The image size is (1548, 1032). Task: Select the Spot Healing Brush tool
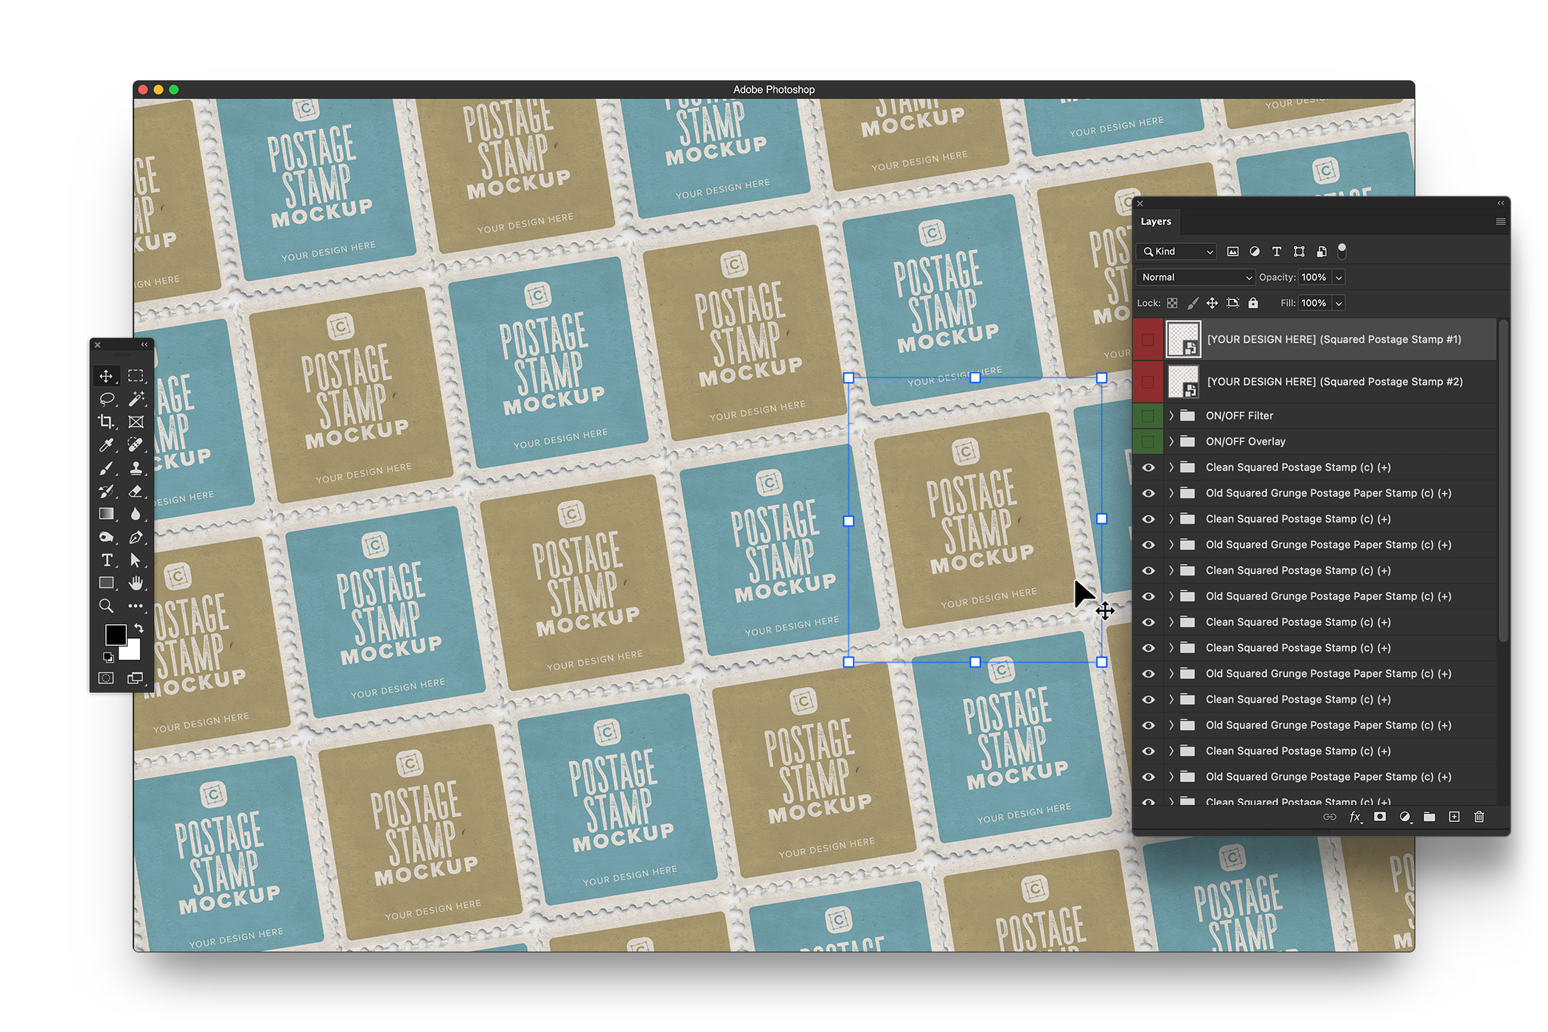coord(136,444)
